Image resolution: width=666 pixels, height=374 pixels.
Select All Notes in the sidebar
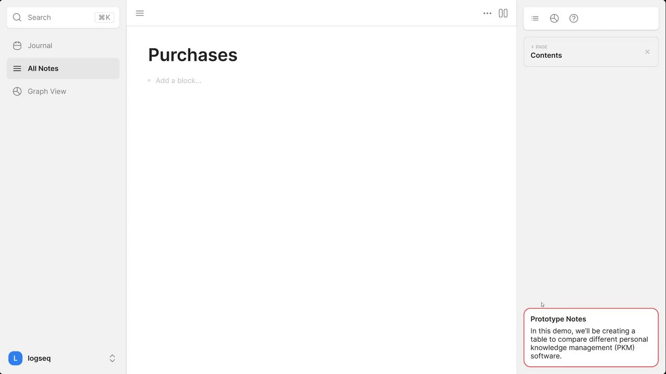43,69
